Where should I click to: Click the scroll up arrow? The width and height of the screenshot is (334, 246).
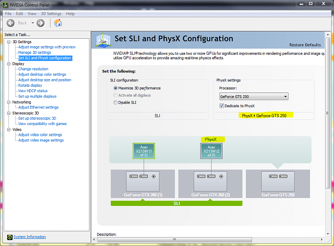click(x=328, y=34)
